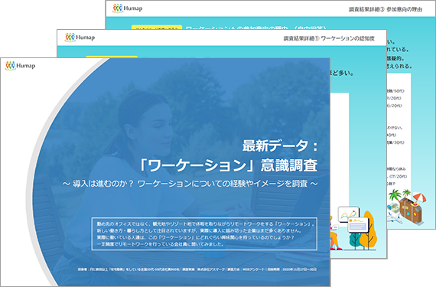Click the subtitle starting with 導入は進むのか？
The height and width of the screenshot is (287, 436).
pos(190,184)
